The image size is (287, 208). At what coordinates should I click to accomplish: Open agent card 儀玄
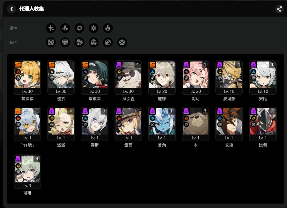click(61, 78)
